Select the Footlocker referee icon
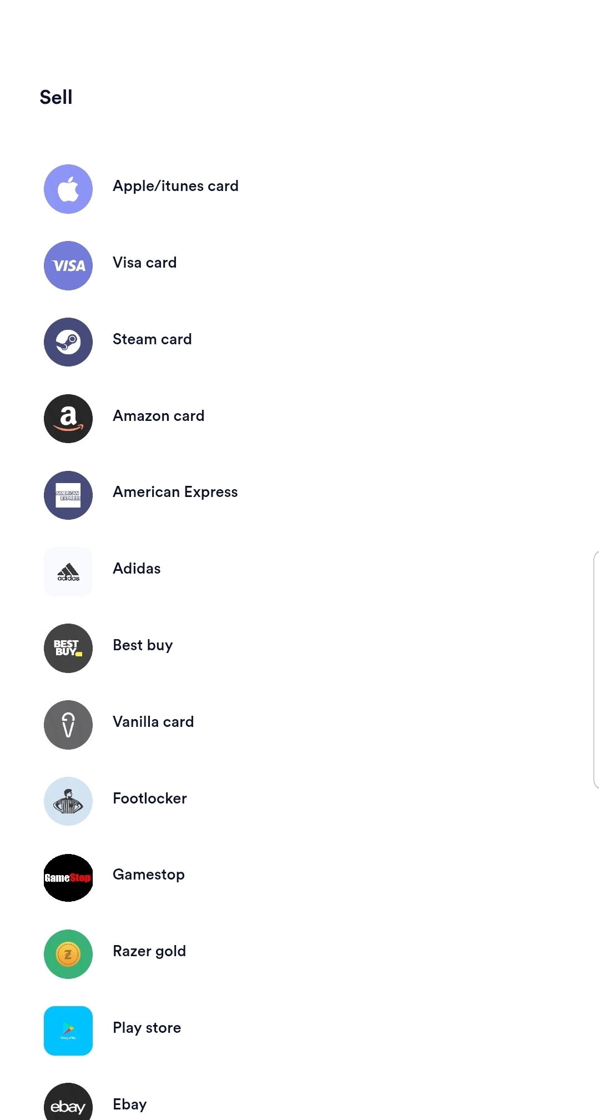The width and height of the screenshot is (599, 1120). point(68,801)
